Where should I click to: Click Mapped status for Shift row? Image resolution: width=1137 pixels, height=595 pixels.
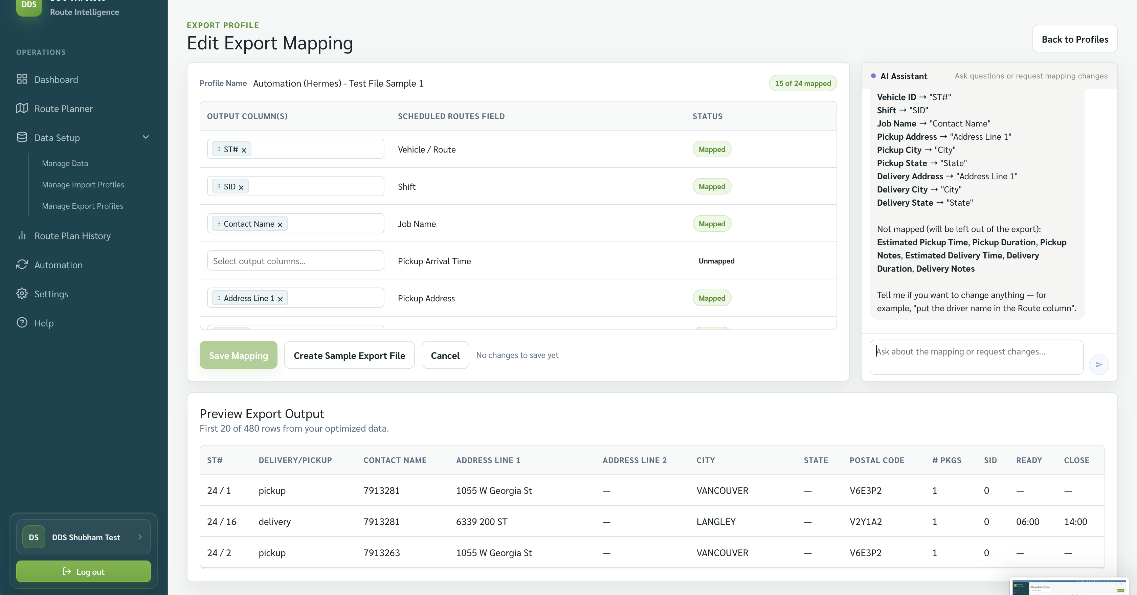click(x=712, y=186)
